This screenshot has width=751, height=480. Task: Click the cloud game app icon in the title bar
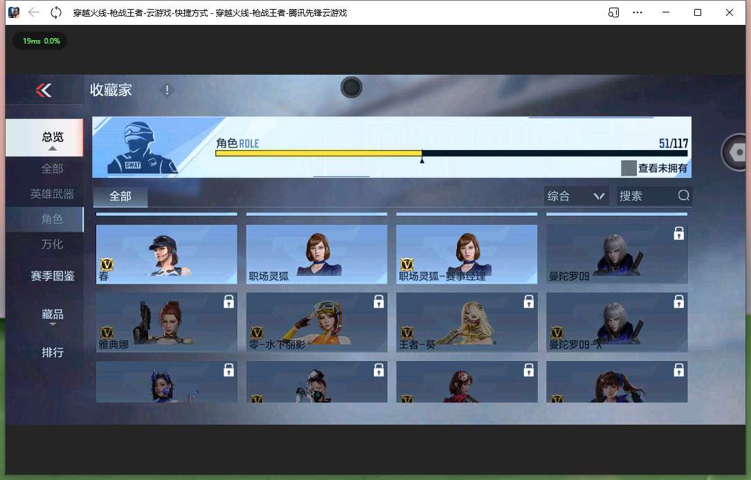tap(14, 12)
